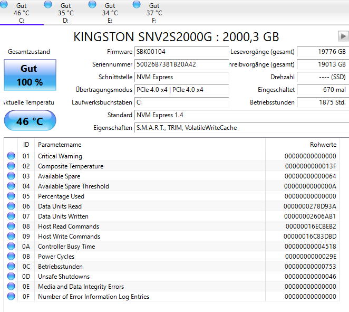
Task: Click status orb for Data Units Read row
Action: [x=11, y=206]
